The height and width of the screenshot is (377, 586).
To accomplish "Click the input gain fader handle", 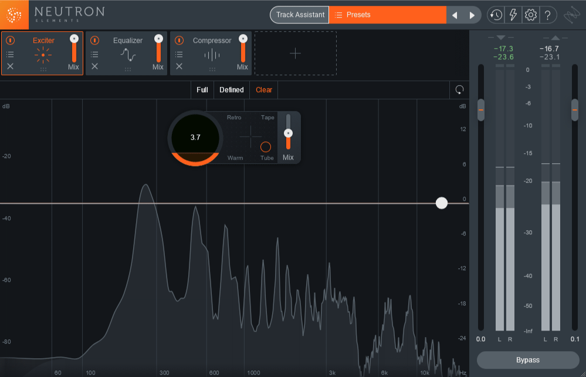I will click(x=481, y=110).
